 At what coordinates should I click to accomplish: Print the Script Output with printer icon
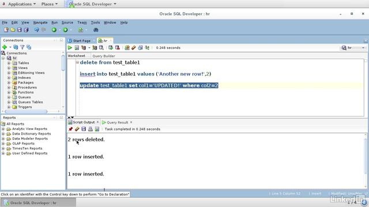click(x=90, y=129)
